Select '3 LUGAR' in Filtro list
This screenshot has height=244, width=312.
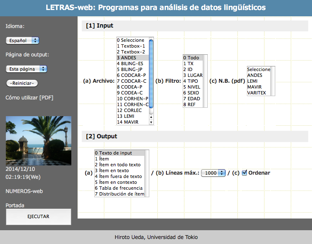pyautogui.click(x=193, y=75)
